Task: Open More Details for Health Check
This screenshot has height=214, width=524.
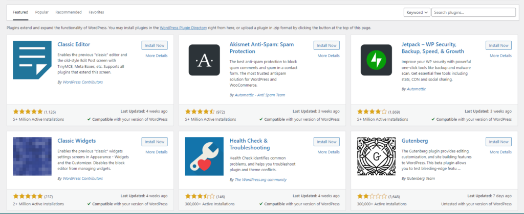Action: [329, 152]
